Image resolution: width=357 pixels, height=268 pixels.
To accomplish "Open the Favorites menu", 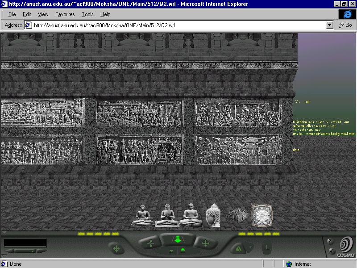I will point(65,14).
